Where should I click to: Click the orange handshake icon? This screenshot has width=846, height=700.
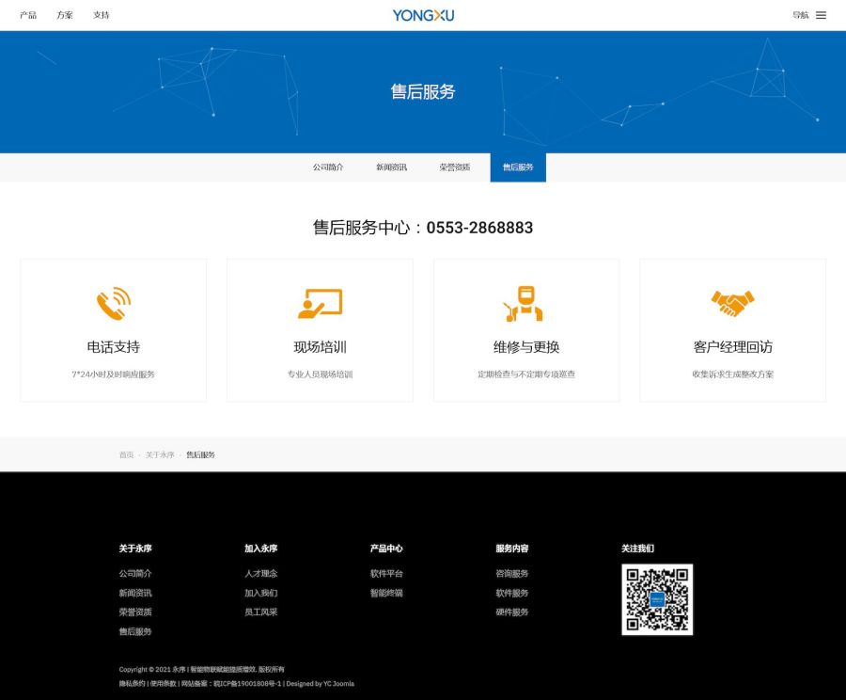coord(732,303)
